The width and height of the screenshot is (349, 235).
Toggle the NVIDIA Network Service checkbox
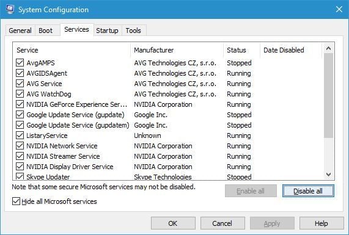point(20,146)
